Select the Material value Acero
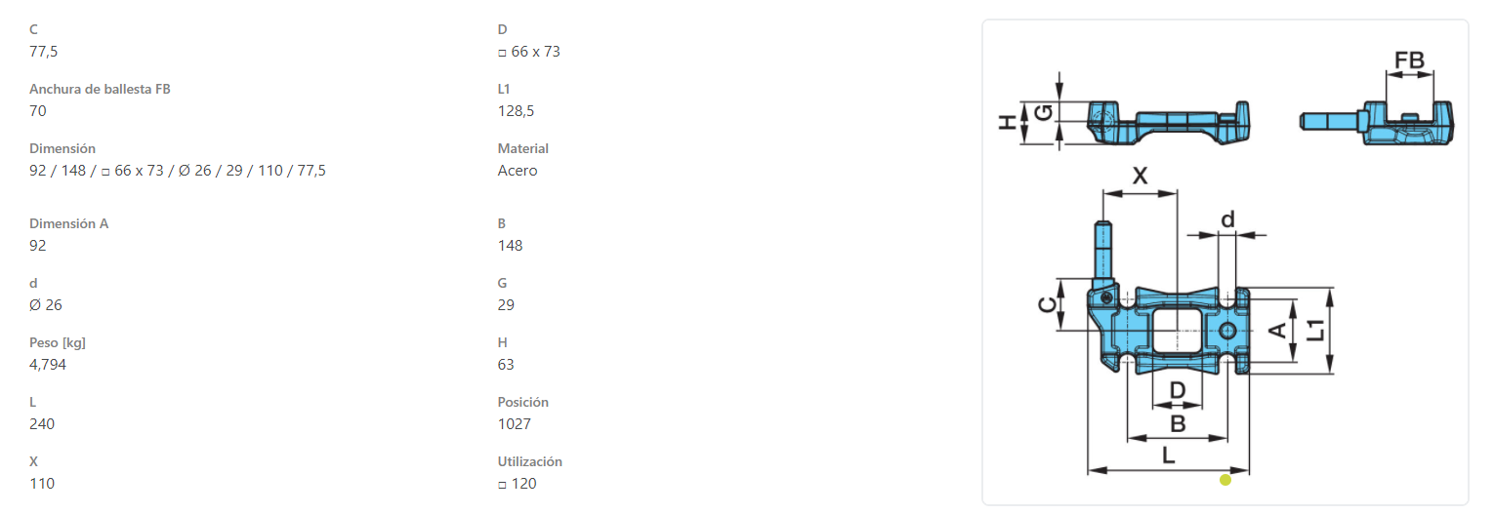1494x514 pixels. (x=518, y=171)
